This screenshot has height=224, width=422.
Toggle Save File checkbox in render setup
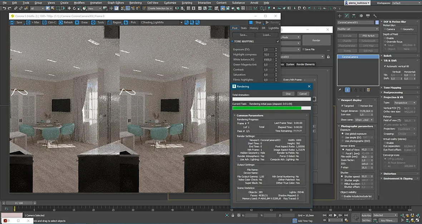[x=303, y=49]
